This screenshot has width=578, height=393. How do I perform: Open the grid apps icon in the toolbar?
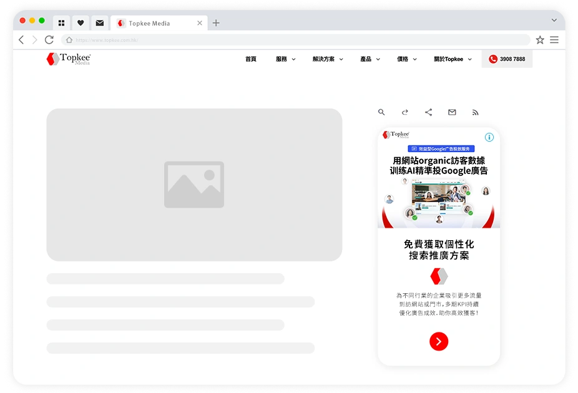(x=61, y=22)
